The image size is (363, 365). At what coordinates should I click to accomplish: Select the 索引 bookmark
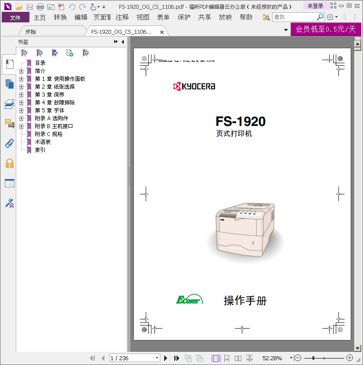tap(40, 150)
